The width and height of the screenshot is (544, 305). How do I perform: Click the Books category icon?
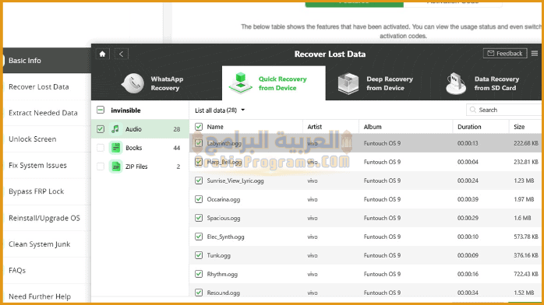[115, 148]
